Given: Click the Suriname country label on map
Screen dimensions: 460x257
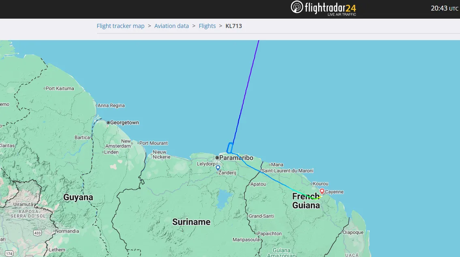Looking at the screenshot, I should [191, 222].
